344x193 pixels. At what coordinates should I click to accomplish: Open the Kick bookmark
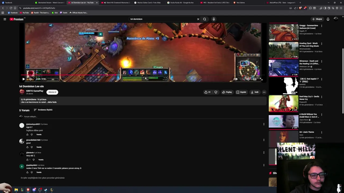tap(55, 13)
